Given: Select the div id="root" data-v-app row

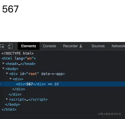Looking at the screenshot, I should pos(37,74).
